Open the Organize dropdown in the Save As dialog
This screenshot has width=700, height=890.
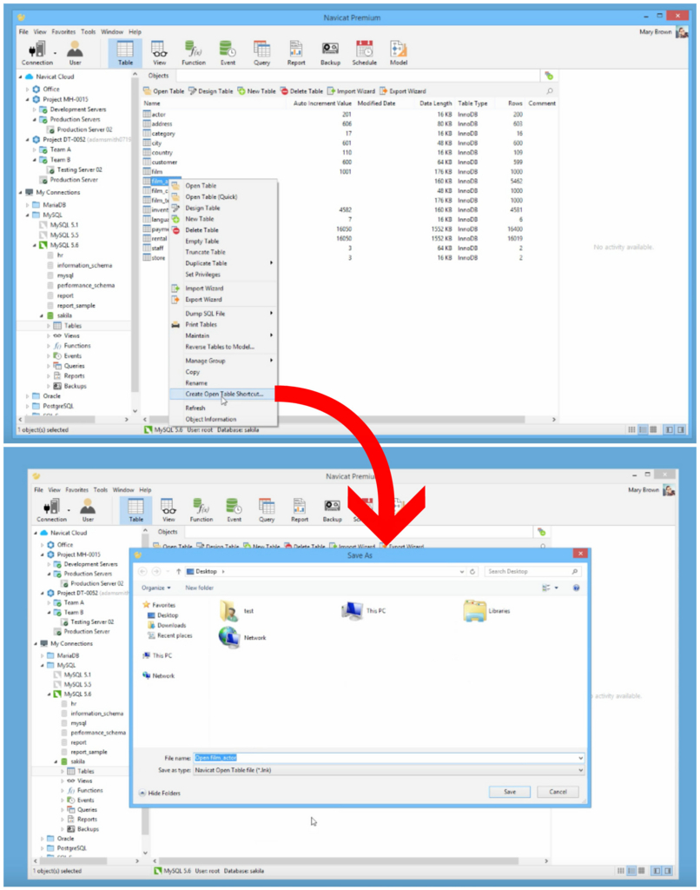pyautogui.click(x=156, y=588)
